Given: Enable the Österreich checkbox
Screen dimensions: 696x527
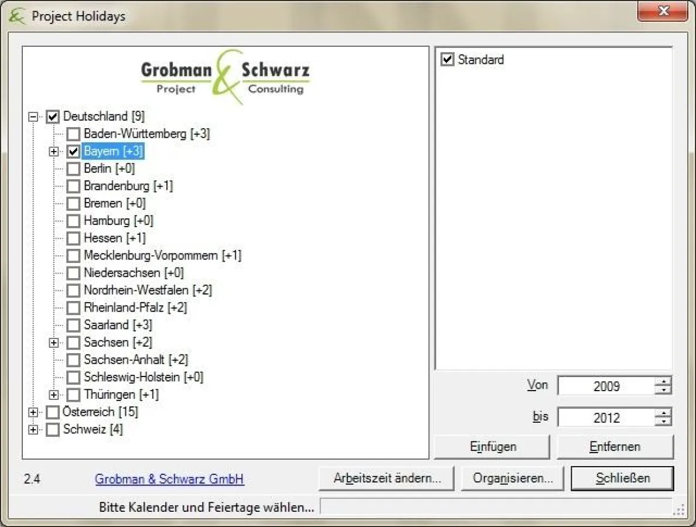Looking at the screenshot, I should [53, 412].
